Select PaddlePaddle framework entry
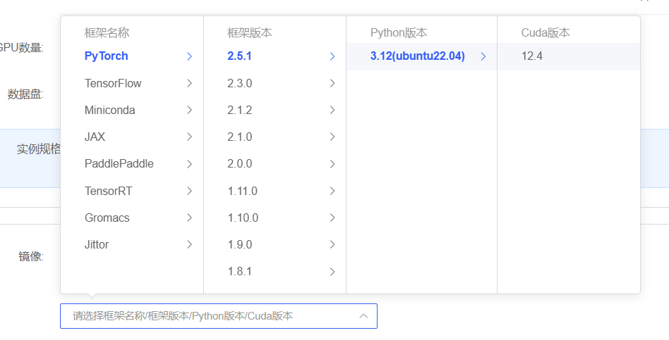The height and width of the screenshot is (340, 669). pos(132,164)
